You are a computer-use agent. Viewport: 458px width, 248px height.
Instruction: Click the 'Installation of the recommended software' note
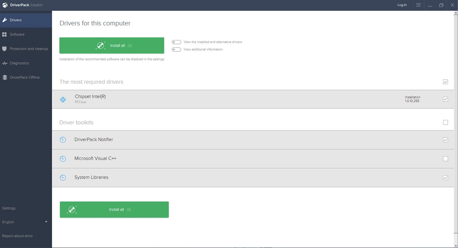pyautogui.click(x=112, y=59)
